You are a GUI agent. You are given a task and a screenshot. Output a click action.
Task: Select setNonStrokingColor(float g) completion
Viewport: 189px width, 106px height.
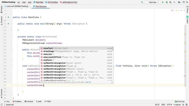76,66
